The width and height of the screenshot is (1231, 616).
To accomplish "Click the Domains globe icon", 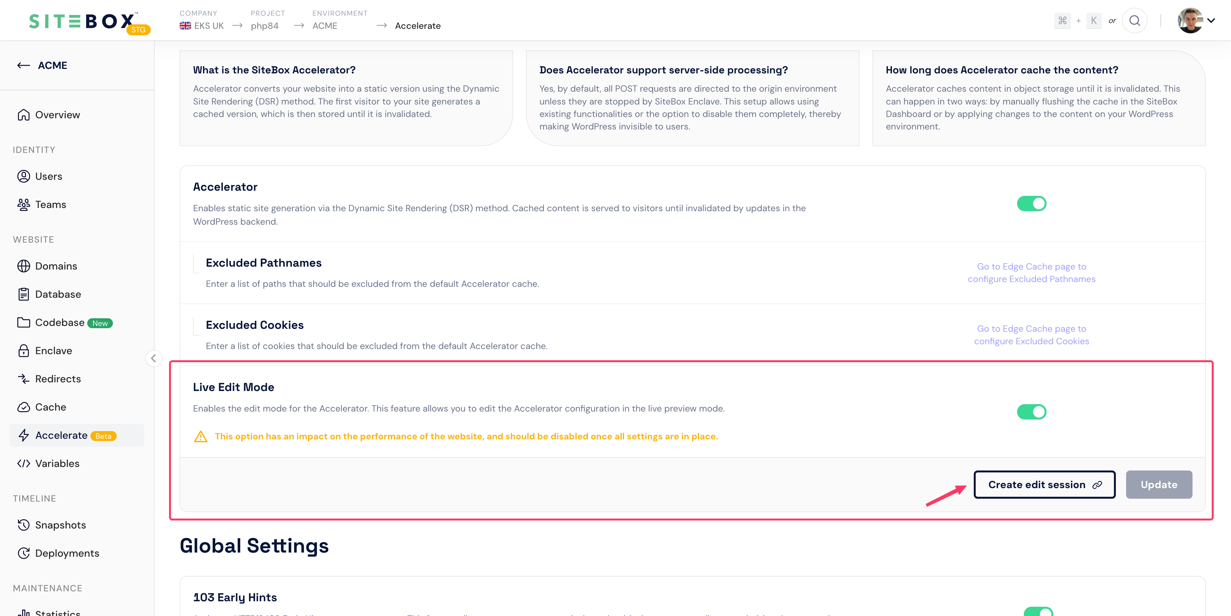I will 23,266.
